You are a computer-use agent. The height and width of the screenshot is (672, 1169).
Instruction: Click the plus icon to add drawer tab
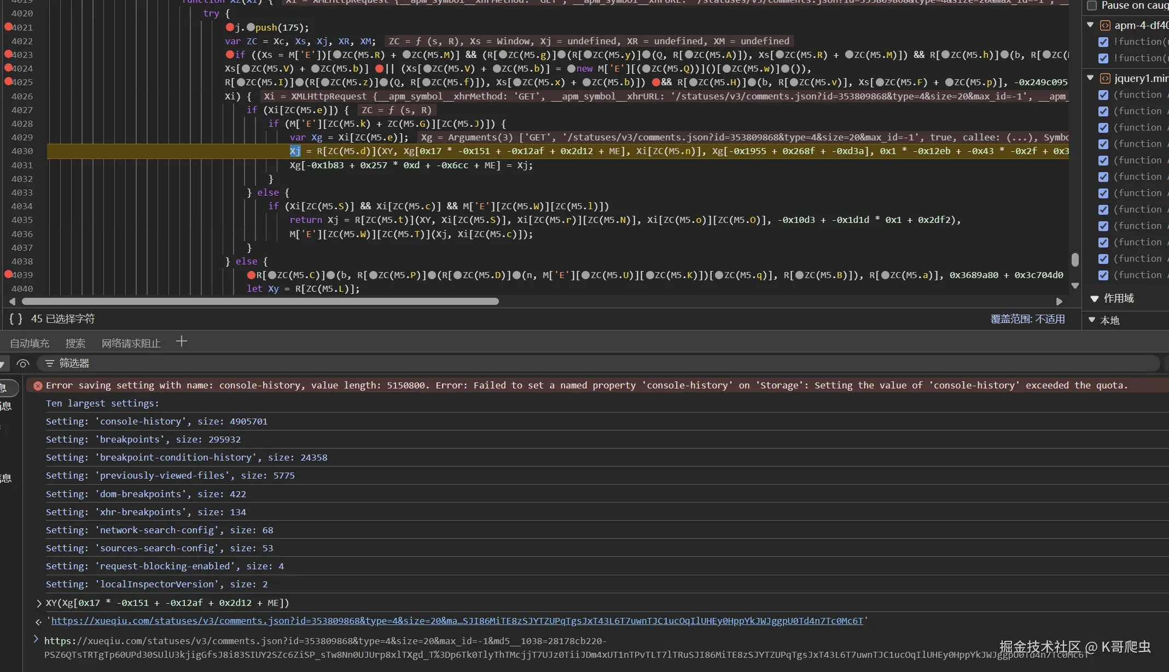pyautogui.click(x=182, y=342)
